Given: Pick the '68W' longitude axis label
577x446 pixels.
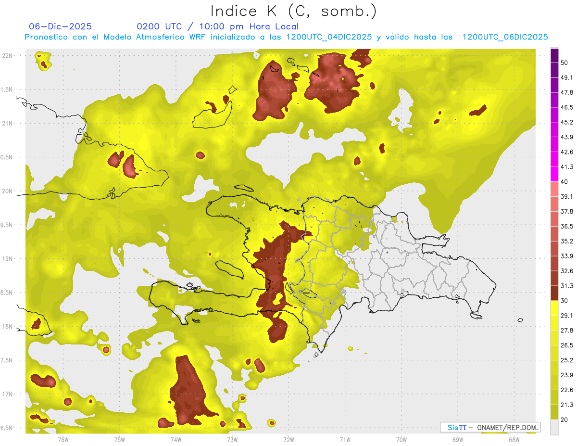Looking at the screenshot, I should [x=514, y=440].
